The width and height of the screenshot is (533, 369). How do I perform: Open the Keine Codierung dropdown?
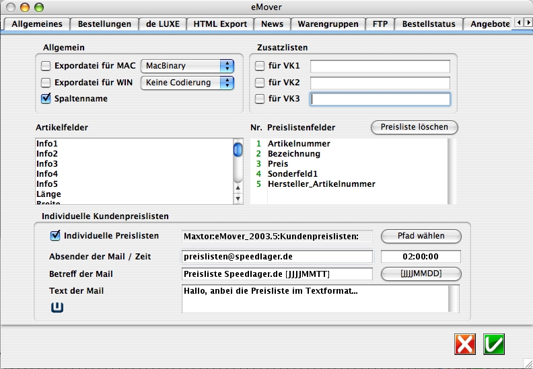[186, 83]
